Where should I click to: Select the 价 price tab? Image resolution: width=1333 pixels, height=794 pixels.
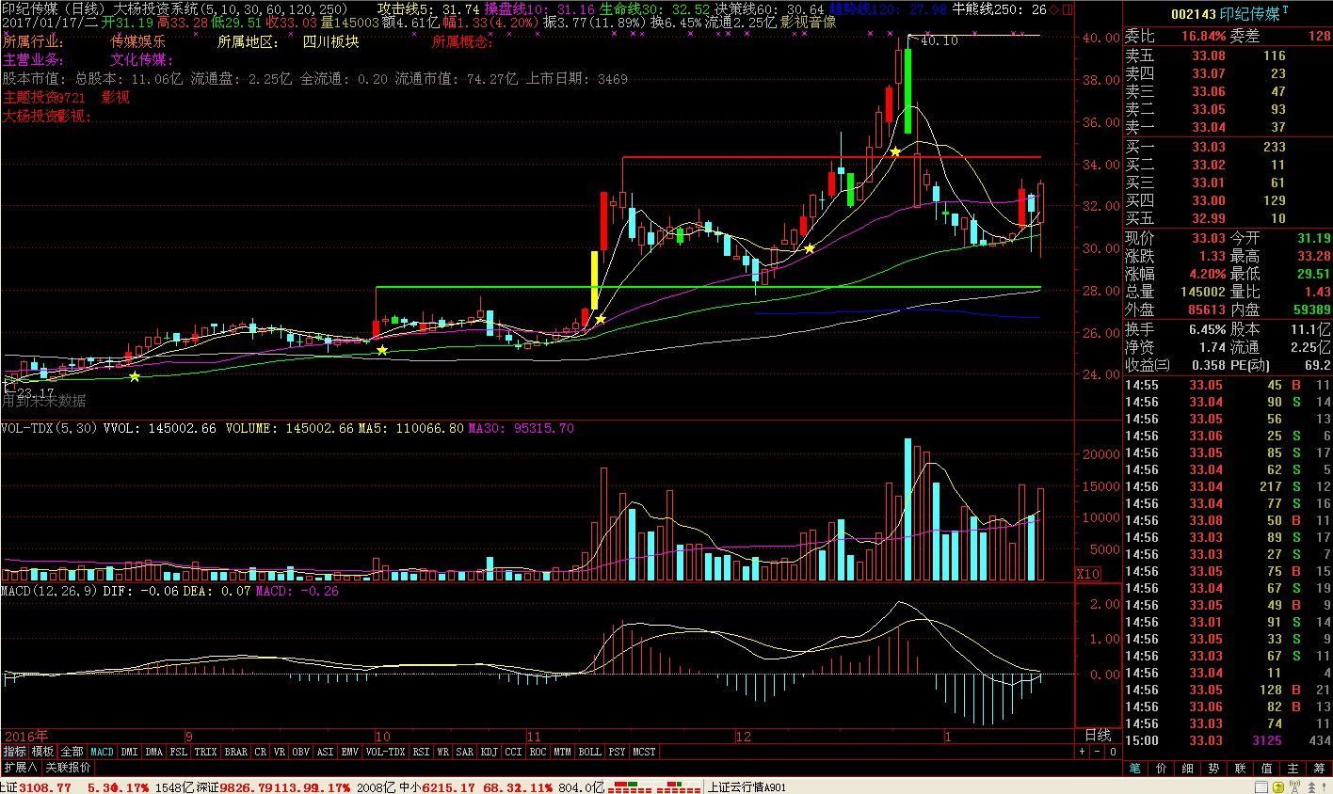point(1162,768)
